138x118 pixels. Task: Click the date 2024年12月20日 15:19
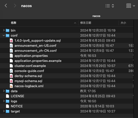pos(98,30)
